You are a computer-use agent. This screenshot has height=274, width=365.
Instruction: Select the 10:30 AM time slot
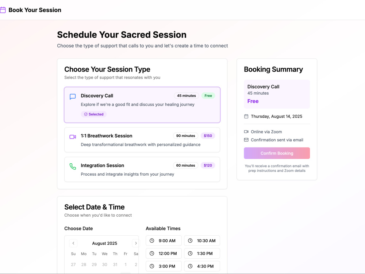click(x=202, y=240)
